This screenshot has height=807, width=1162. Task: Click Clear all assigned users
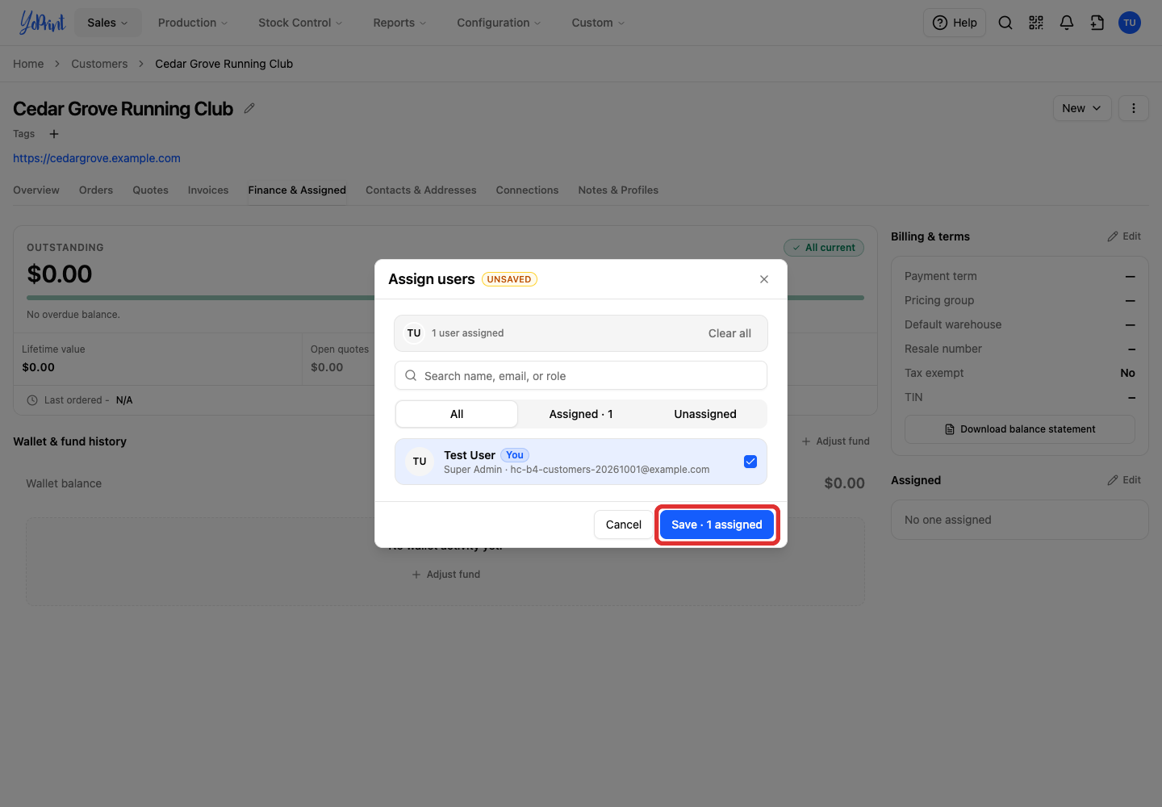pos(729,333)
